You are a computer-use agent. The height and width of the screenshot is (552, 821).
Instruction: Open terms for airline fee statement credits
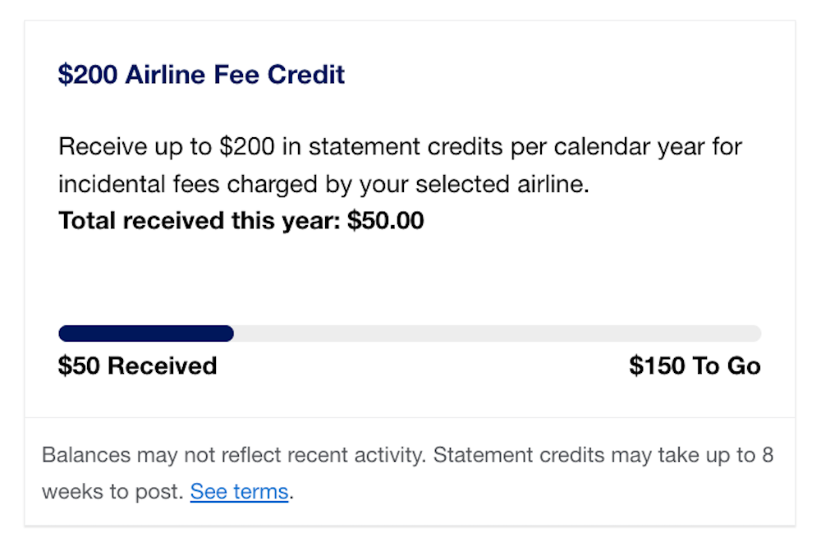coord(238,491)
